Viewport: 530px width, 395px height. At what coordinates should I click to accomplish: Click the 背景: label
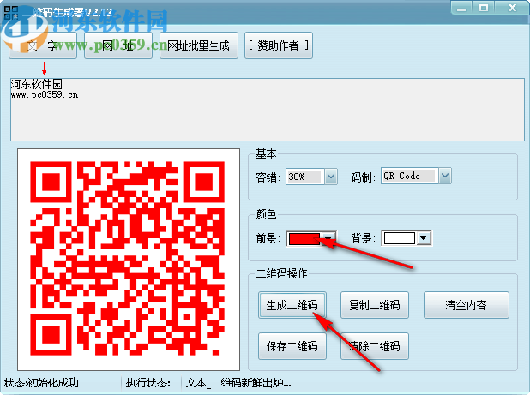pos(364,238)
